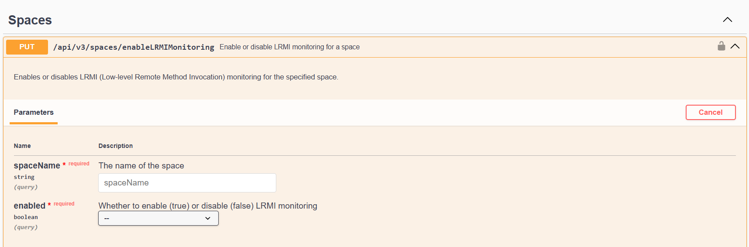
Task: Select the Parameters tab
Action: click(x=34, y=112)
